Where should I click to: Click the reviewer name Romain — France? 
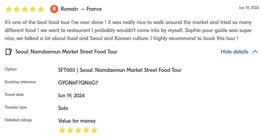tap(81, 9)
